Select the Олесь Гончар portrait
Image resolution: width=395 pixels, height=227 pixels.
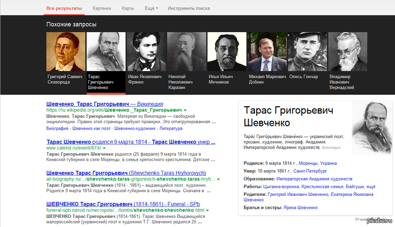pos(308,51)
